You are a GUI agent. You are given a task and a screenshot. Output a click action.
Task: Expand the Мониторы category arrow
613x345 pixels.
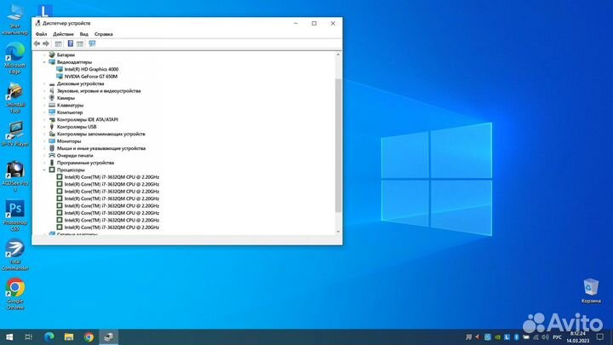pyautogui.click(x=44, y=141)
